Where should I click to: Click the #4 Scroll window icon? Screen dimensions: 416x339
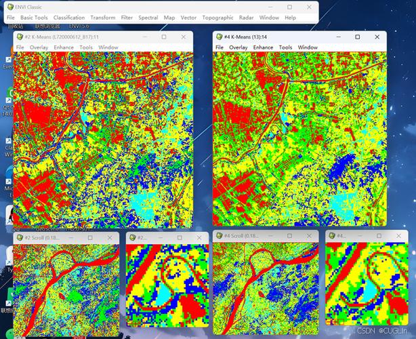(219, 235)
